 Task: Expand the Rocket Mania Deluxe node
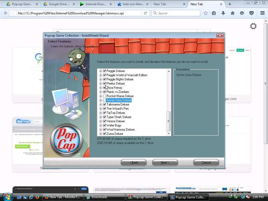(x=100, y=96)
